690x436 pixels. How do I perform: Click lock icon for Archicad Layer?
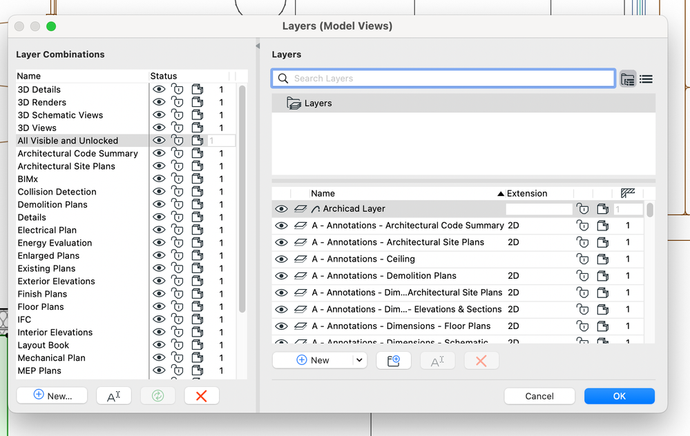[583, 209]
